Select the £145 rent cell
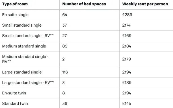Screen dimensions: 173x108 tap(127, 103)
